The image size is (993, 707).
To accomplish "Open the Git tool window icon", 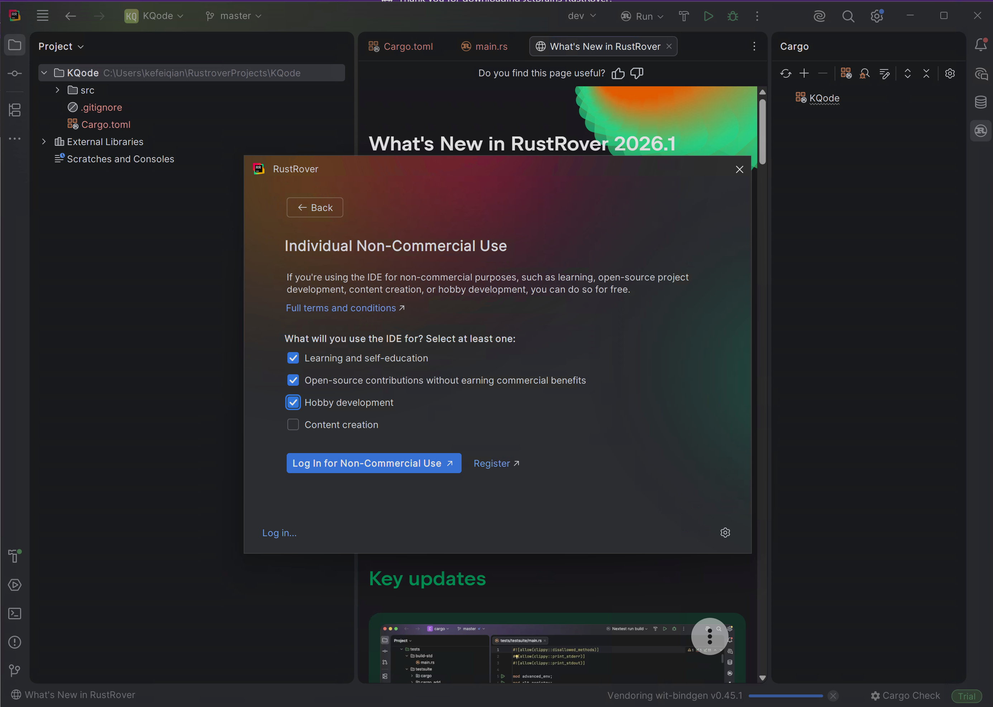I will [15, 670].
